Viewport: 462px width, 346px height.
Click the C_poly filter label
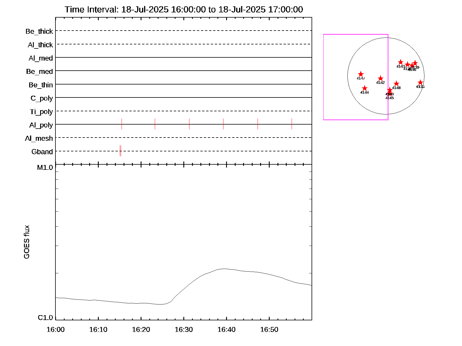click(42, 98)
